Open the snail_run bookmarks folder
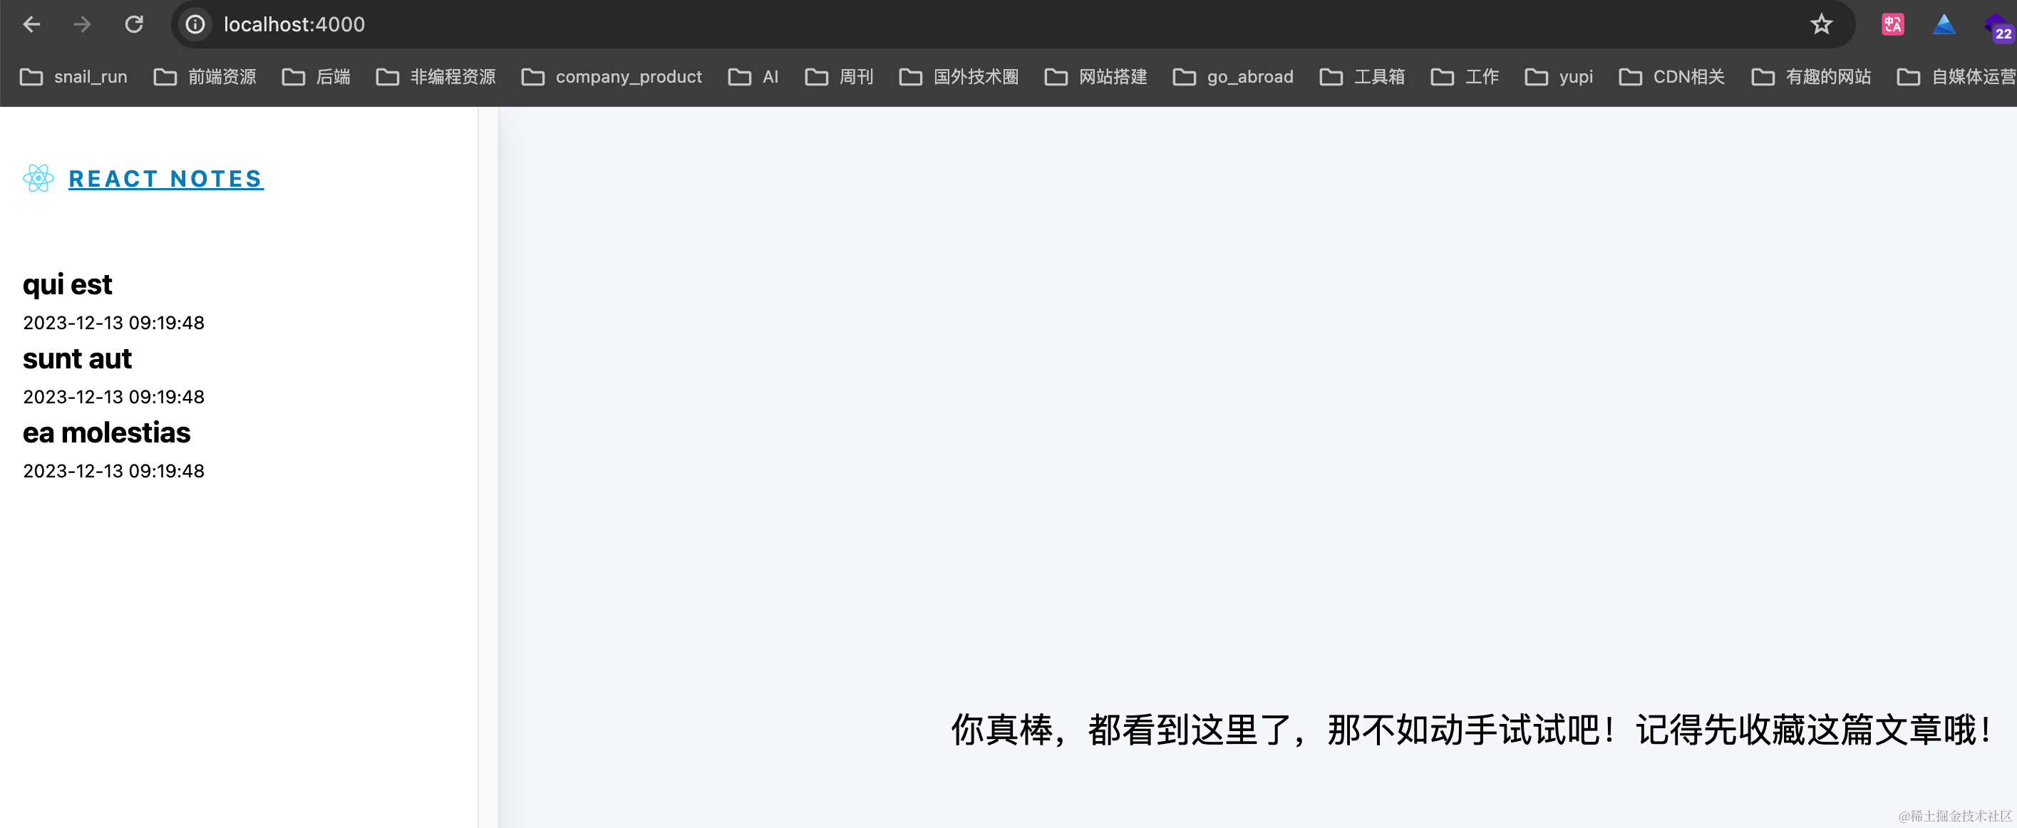 [73, 77]
